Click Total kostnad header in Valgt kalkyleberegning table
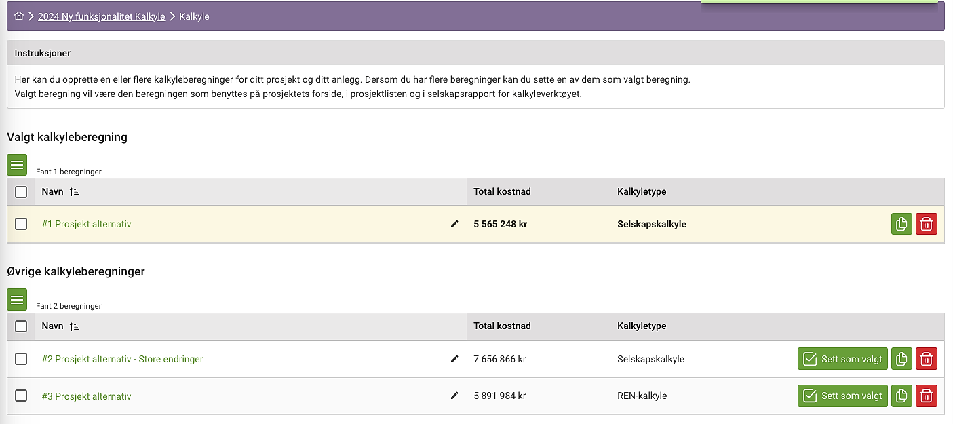Screen dimensions: 953x424 [502, 192]
